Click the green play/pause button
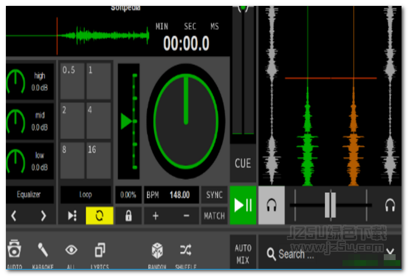Screen dimensions: 408x276 (243, 205)
